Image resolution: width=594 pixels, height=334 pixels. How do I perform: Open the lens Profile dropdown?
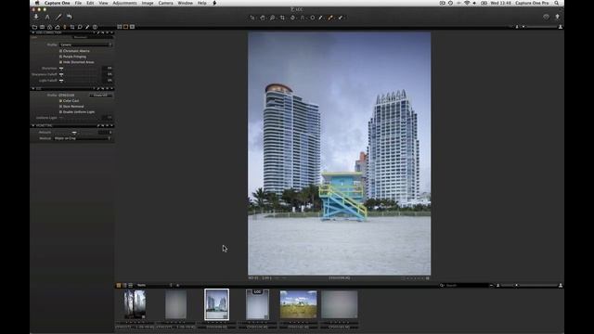(x=85, y=45)
